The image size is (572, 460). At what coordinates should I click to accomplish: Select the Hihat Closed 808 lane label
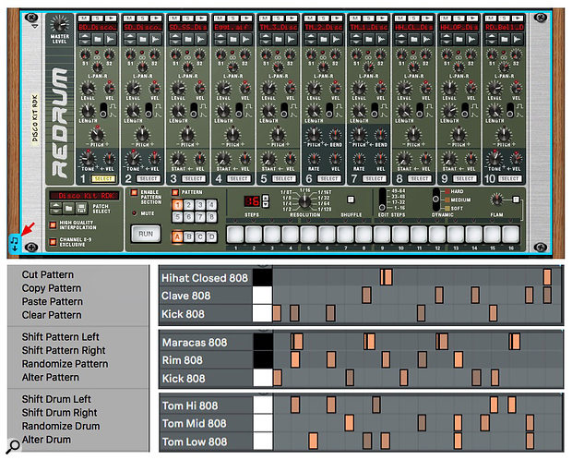tap(205, 278)
